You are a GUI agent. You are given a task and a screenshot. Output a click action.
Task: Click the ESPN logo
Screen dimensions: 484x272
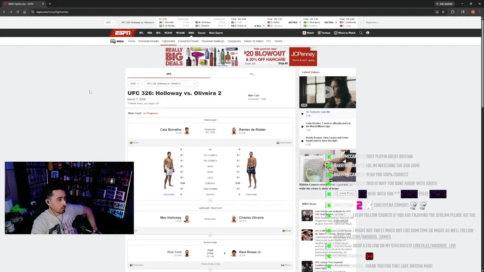[123, 33]
